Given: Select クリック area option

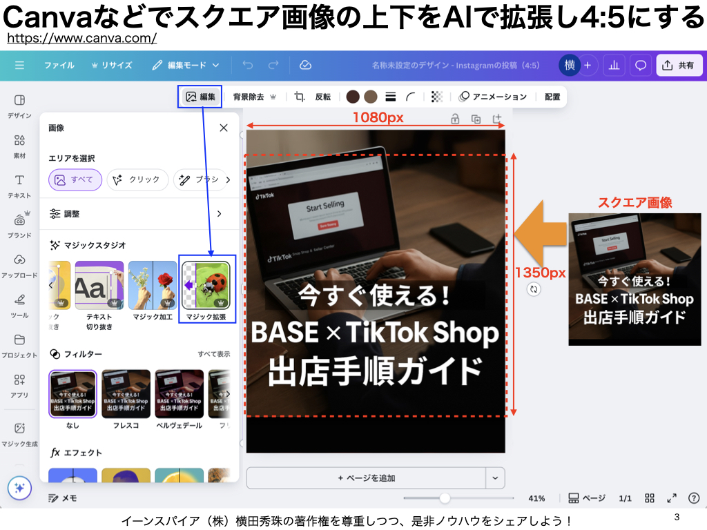Looking at the screenshot, I should (x=137, y=180).
